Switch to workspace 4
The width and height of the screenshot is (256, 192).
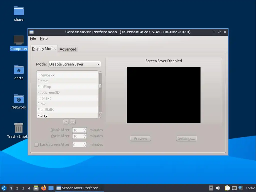tap(29, 188)
